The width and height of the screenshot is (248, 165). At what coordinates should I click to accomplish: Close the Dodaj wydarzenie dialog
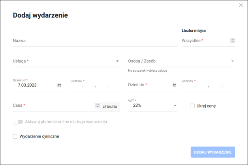(x=241, y=5)
